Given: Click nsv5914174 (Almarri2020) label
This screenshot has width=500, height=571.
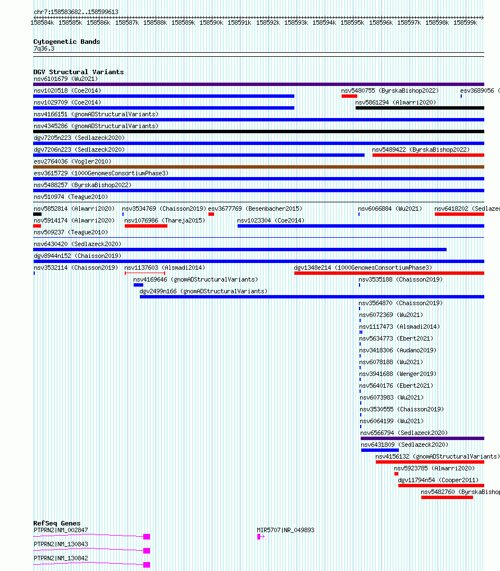Looking at the screenshot, I should pos(74,221).
